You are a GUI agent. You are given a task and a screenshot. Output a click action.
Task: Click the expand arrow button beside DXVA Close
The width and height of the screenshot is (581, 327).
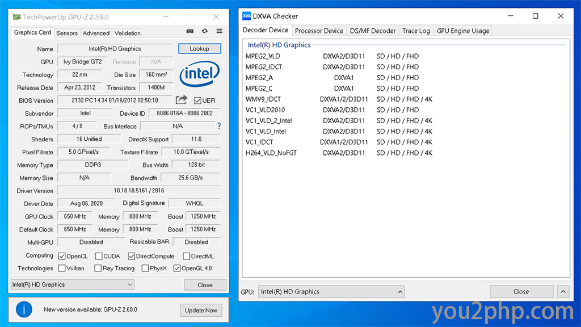[563, 292]
